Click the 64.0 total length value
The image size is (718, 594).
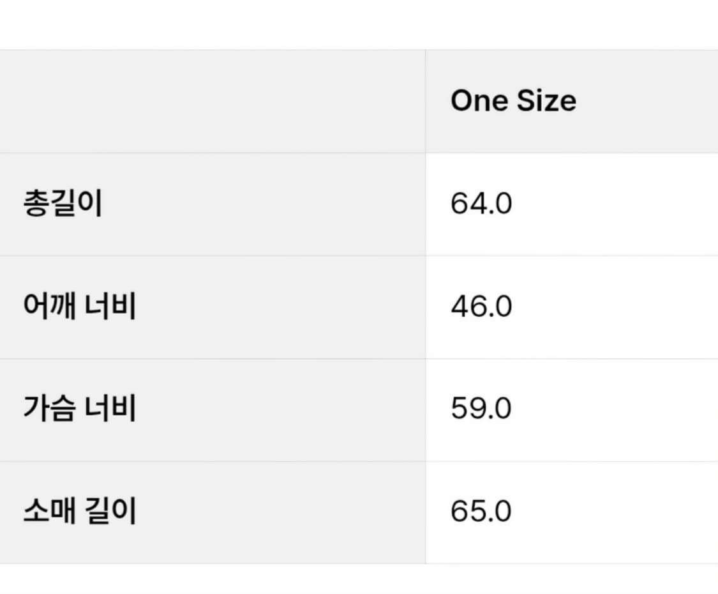pos(481,204)
